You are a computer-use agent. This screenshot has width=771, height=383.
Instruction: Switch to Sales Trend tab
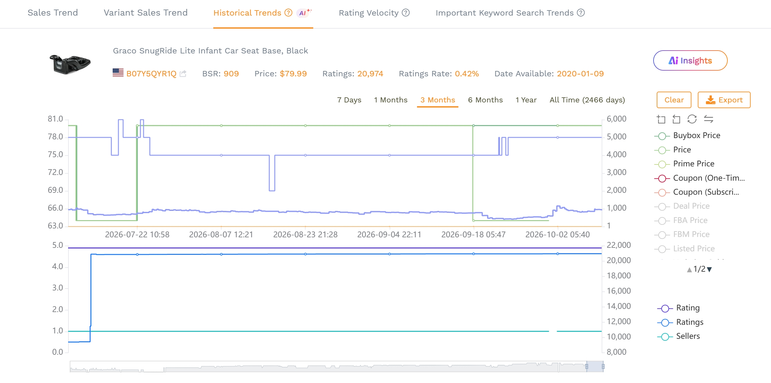pyautogui.click(x=53, y=13)
